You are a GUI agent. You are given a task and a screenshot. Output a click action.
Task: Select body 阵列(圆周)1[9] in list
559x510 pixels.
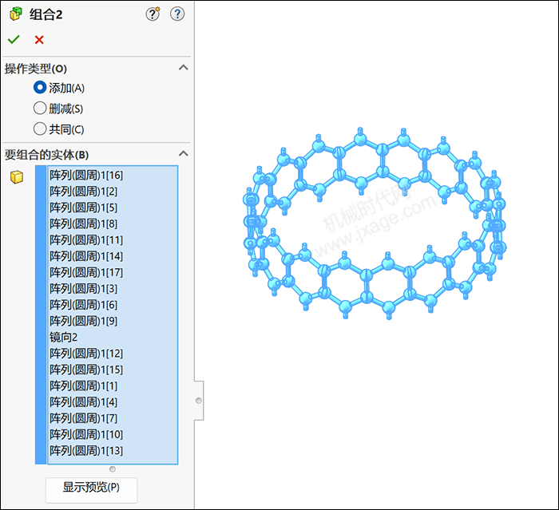click(x=113, y=321)
